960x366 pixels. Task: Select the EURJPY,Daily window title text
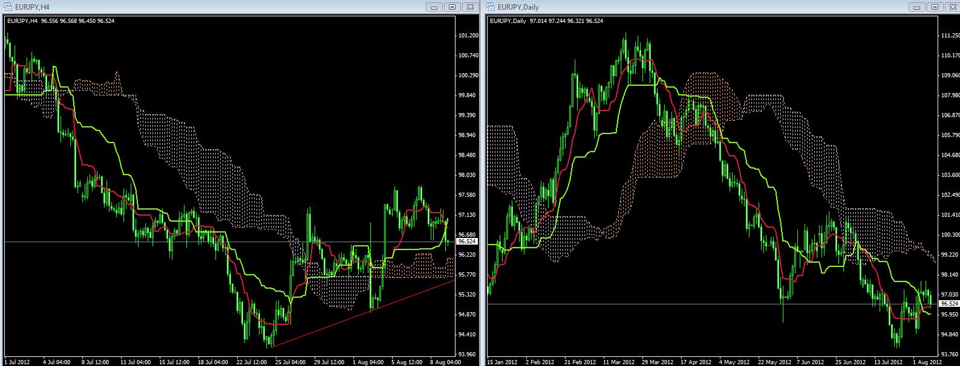click(x=518, y=7)
